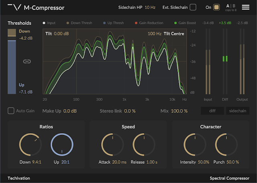Click the Intensity 50.0% value

(x=204, y=162)
